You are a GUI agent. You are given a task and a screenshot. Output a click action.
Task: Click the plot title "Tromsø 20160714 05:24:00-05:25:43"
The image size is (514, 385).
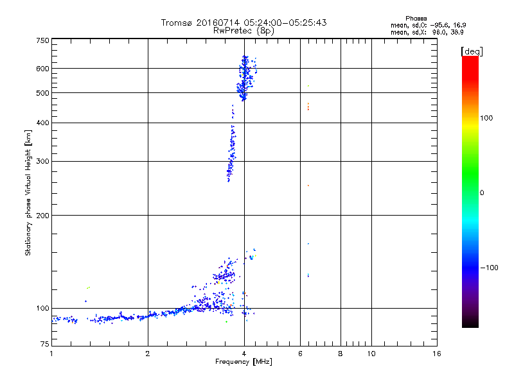point(244,22)
